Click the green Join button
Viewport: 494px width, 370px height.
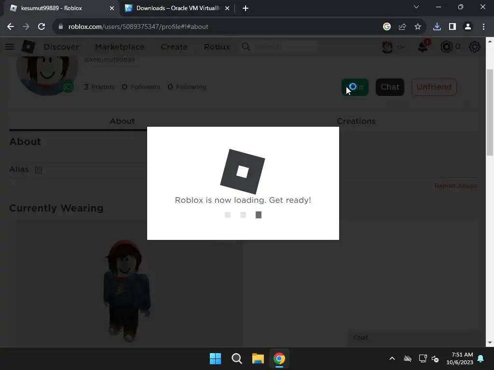pyautogui.click(x=355, y=87)
